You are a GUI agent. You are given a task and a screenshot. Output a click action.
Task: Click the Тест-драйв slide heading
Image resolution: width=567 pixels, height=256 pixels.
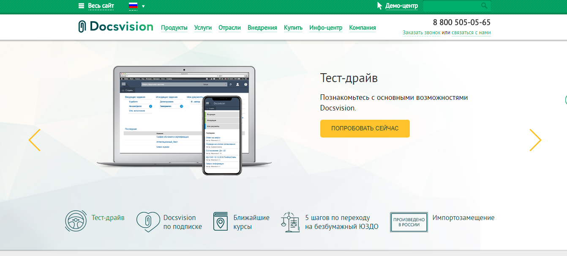pos(349,78)
